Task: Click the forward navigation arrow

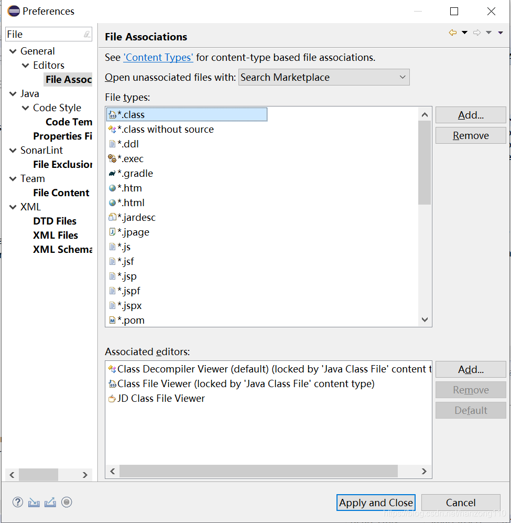Action: coord(477,32)
